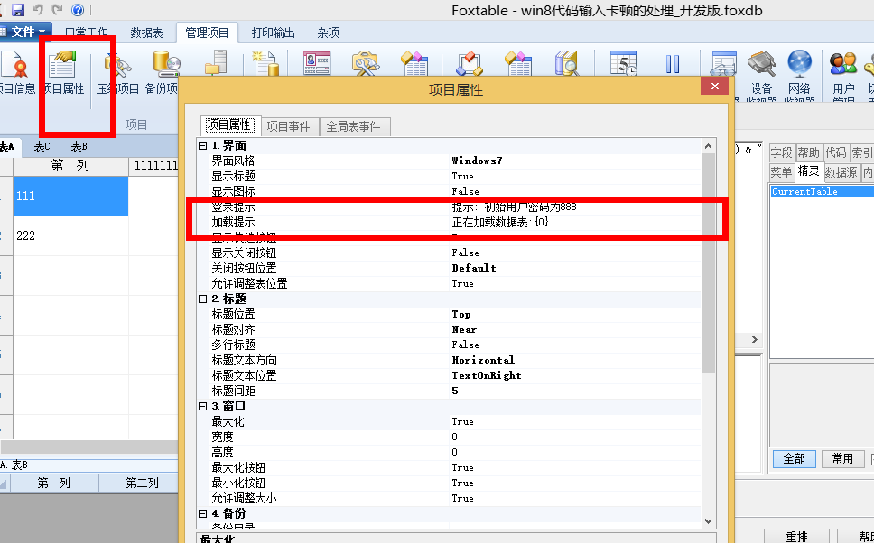Screen dimensions: 874x543
Task: Open the 文件 application menu dropdown
Action: [25, 32]
